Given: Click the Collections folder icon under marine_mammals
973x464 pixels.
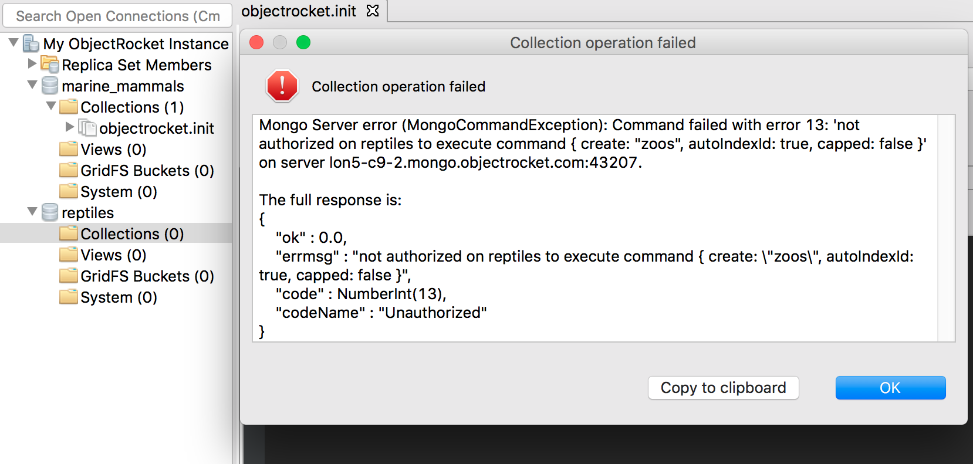Looking at the screenshot, I should [69, 107].
